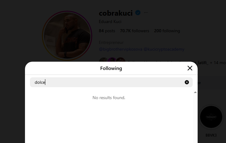The image size is (226, 143).
Task: Open the BBVK3 story highlight
Action: tap(211, 117)
